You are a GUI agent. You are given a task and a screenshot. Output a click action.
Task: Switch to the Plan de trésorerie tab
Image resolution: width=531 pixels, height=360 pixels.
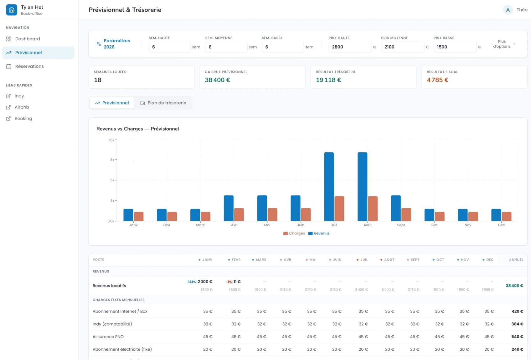click(163, 103)
